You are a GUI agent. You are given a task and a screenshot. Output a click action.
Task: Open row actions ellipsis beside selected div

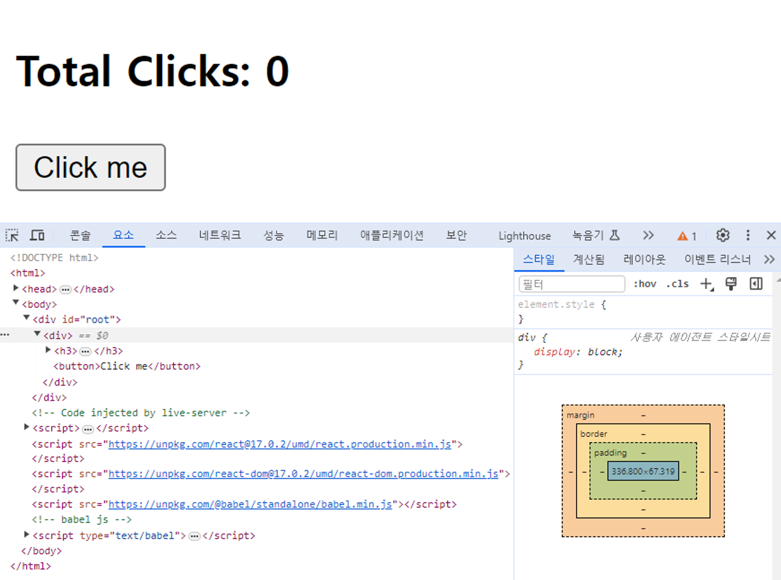pyautogui.click(x=5, y=335)
